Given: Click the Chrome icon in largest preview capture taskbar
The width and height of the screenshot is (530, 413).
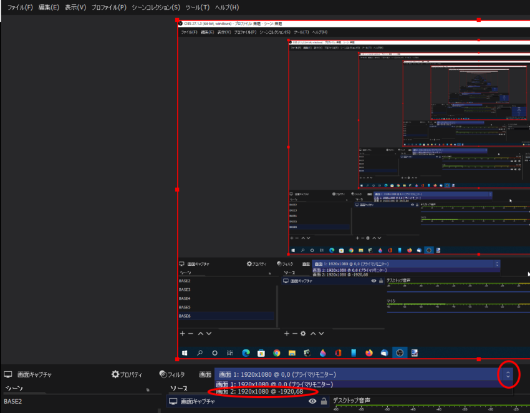Looking at the screenshot, I should (x=276, y=353).
